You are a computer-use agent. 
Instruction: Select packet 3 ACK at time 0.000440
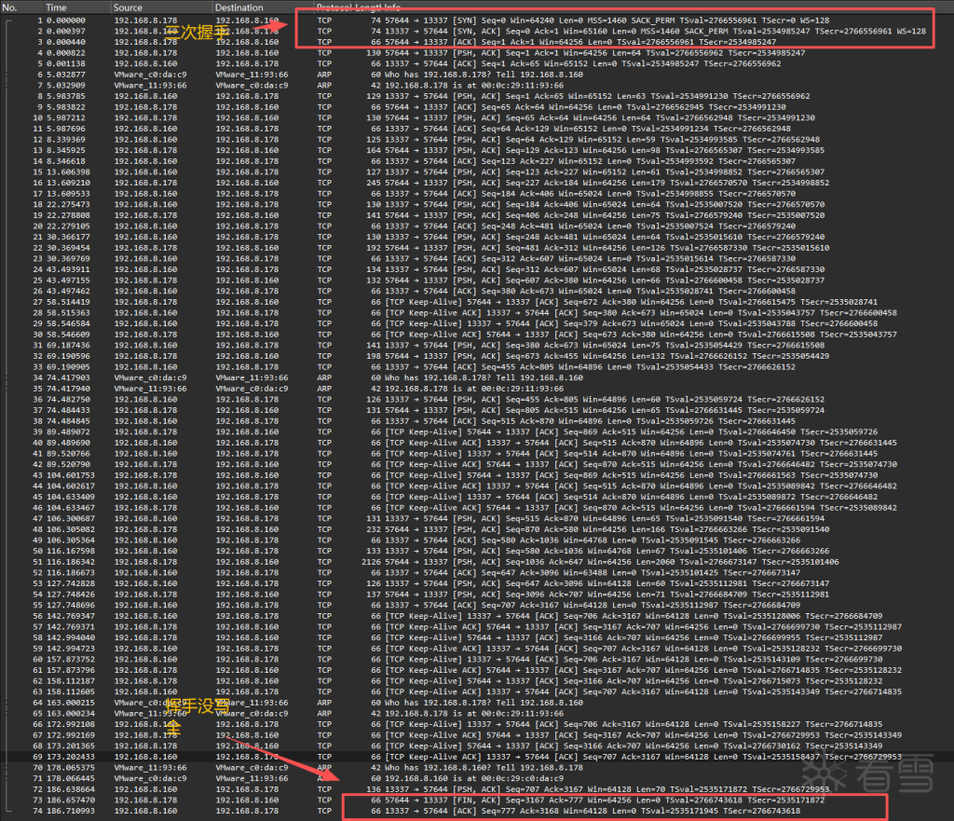click(x=477, y=42)
